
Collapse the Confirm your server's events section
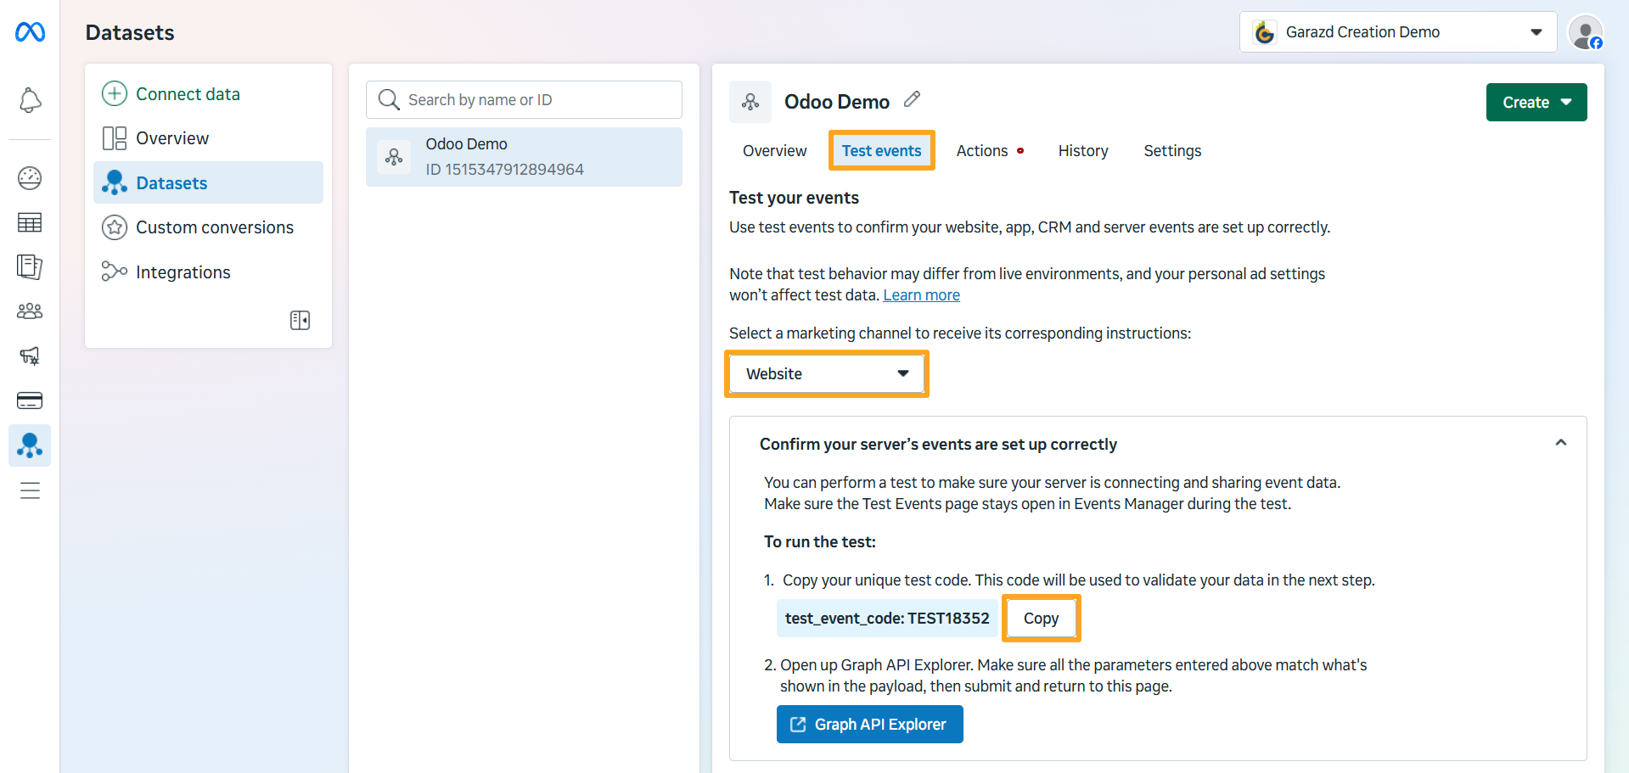[x=1560, y=443]
